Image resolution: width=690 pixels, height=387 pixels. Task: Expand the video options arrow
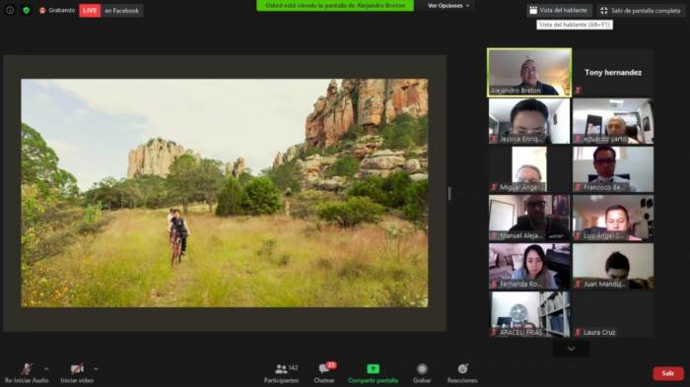coord(96,368)
